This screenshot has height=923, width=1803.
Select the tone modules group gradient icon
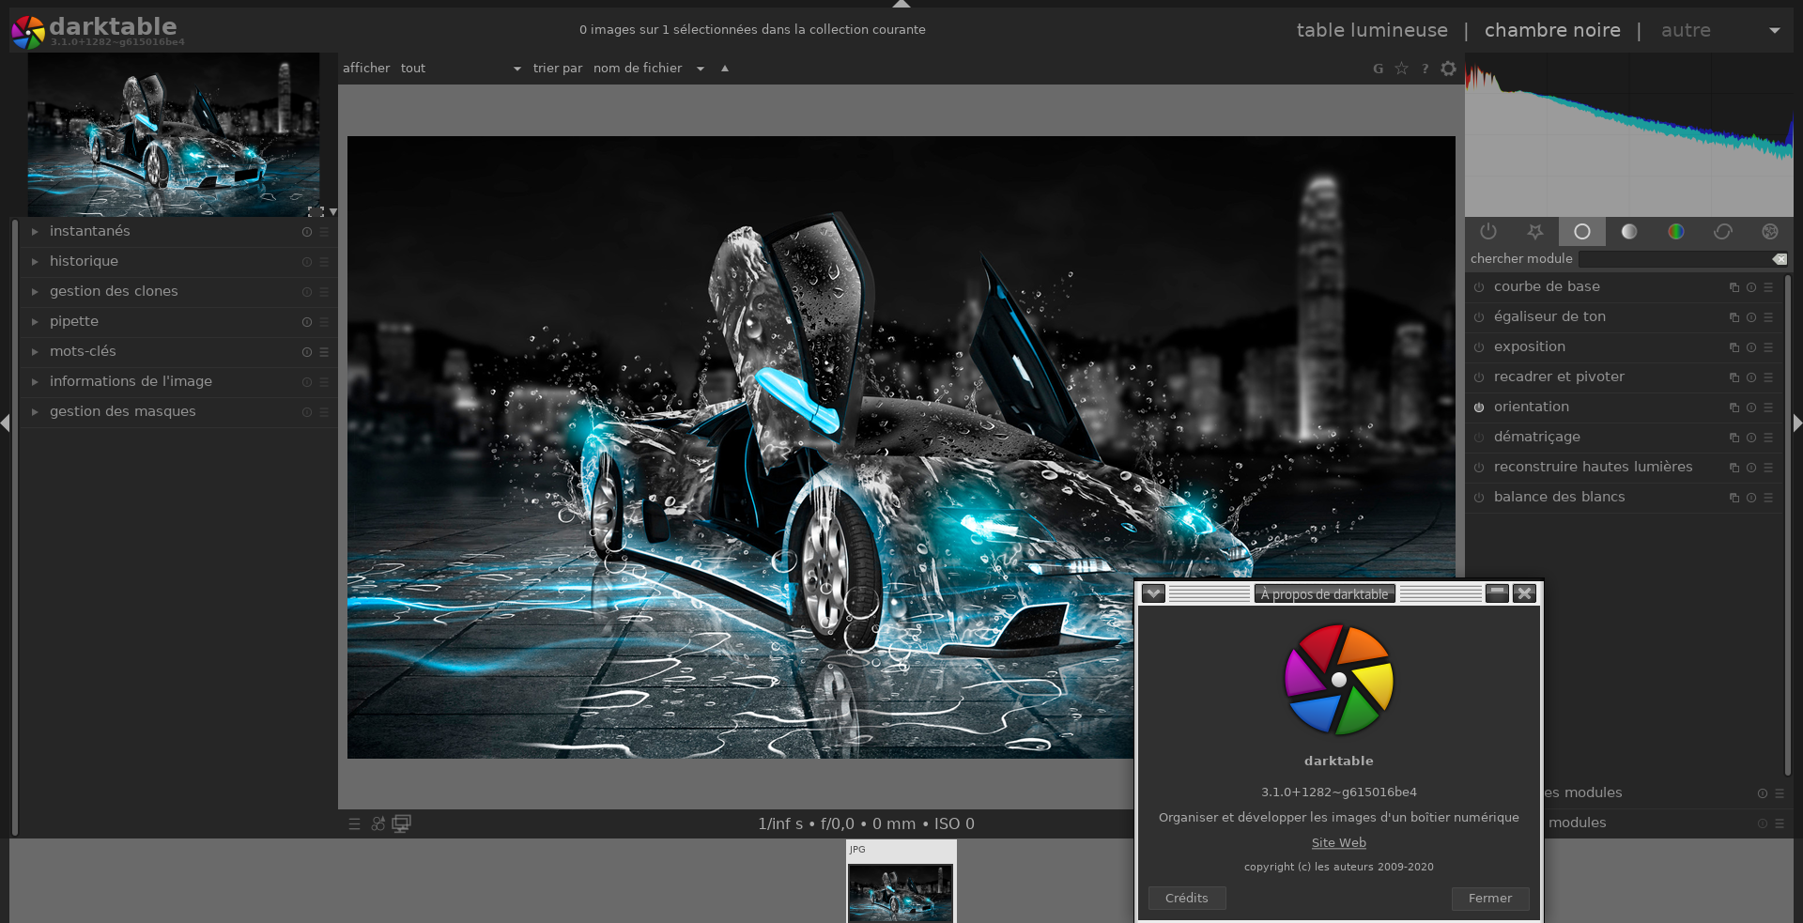[x=1629, y=231]
